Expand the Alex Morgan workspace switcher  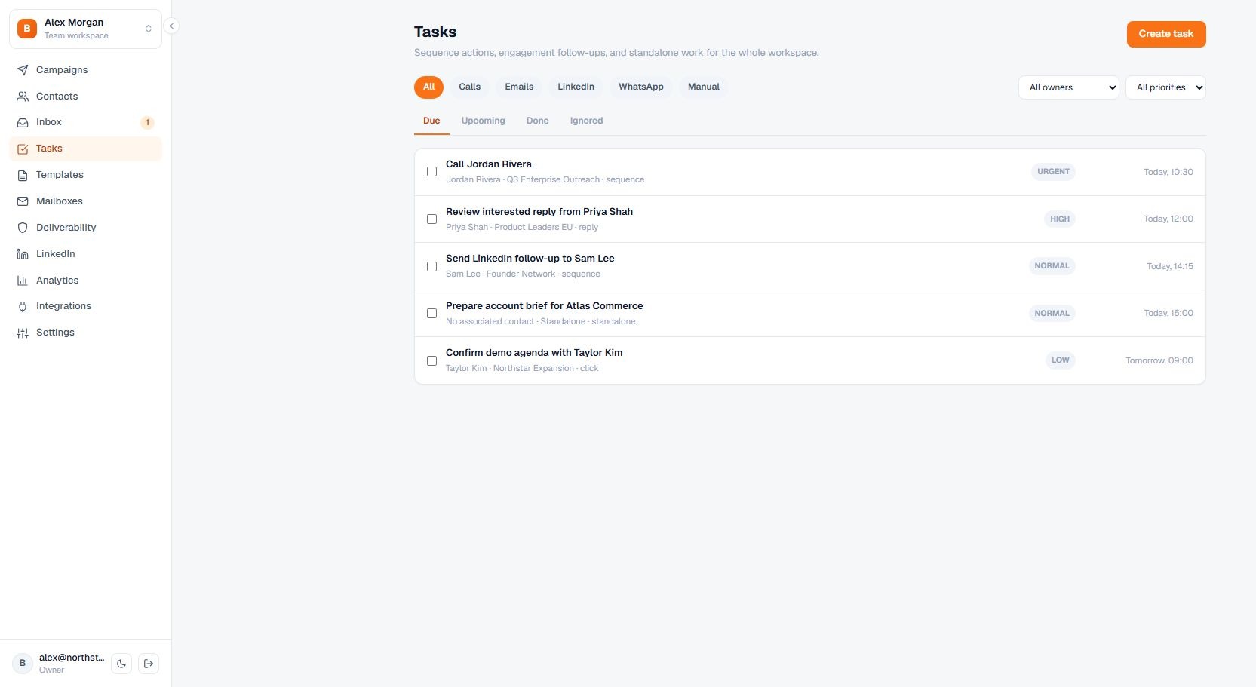pyautogui.click(x=85, y=29)
